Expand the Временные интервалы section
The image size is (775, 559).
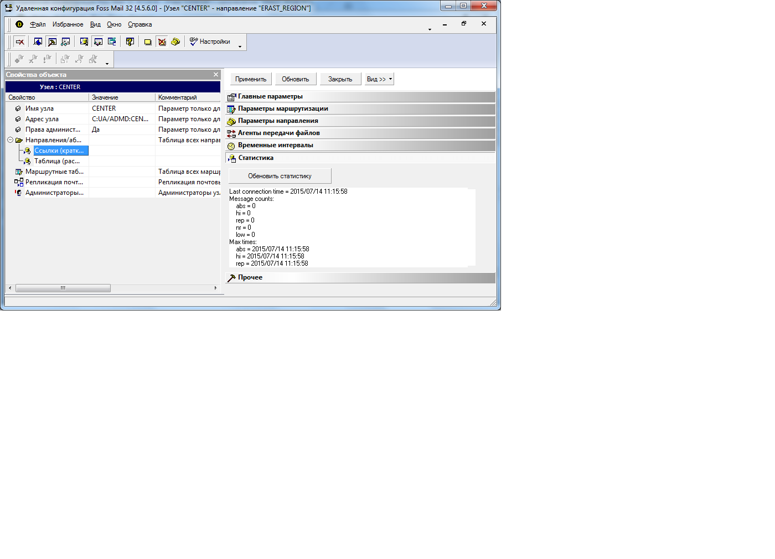[360, 146]
